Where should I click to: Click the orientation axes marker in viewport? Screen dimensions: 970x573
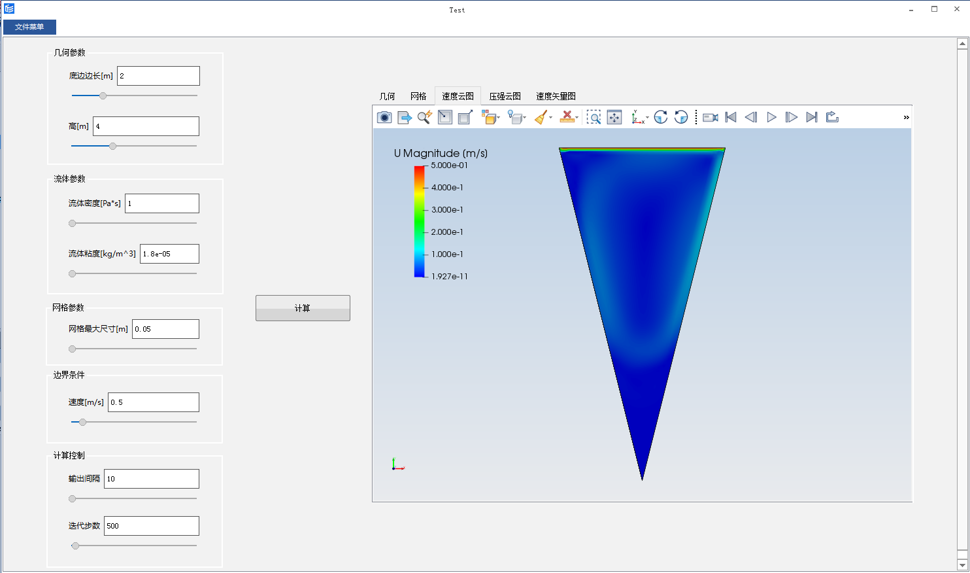(398, 464)
